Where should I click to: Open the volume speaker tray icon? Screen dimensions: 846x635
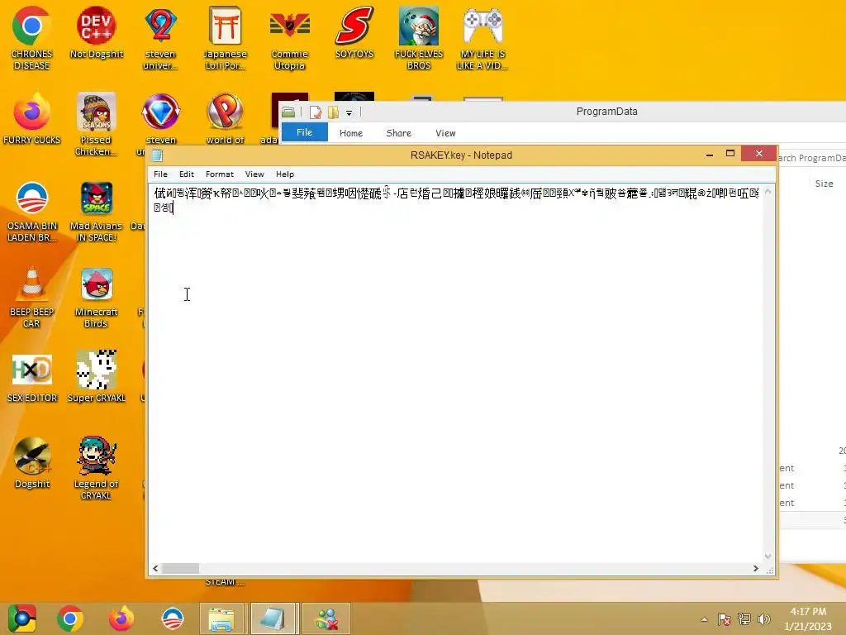763,619
